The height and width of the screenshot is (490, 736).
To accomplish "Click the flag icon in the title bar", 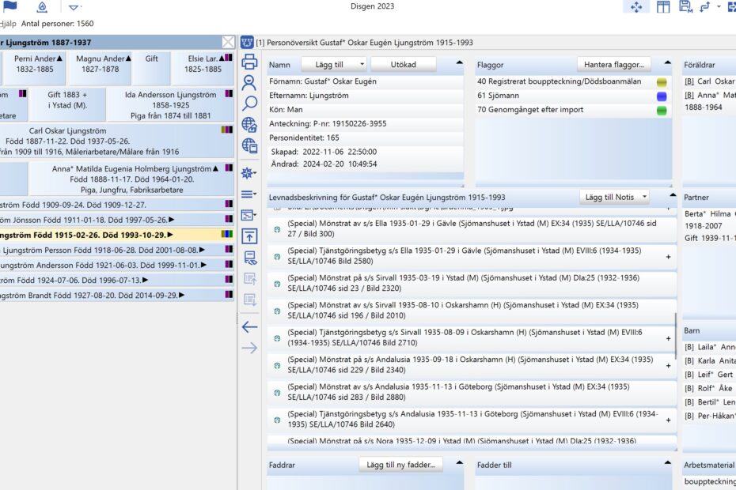I will click(x=11, y=7).
